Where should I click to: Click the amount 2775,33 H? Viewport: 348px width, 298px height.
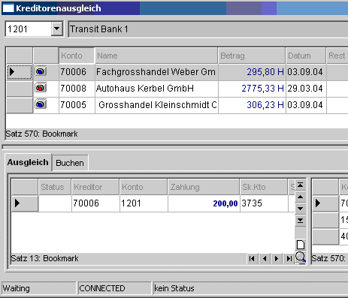[x=262, y=89]
